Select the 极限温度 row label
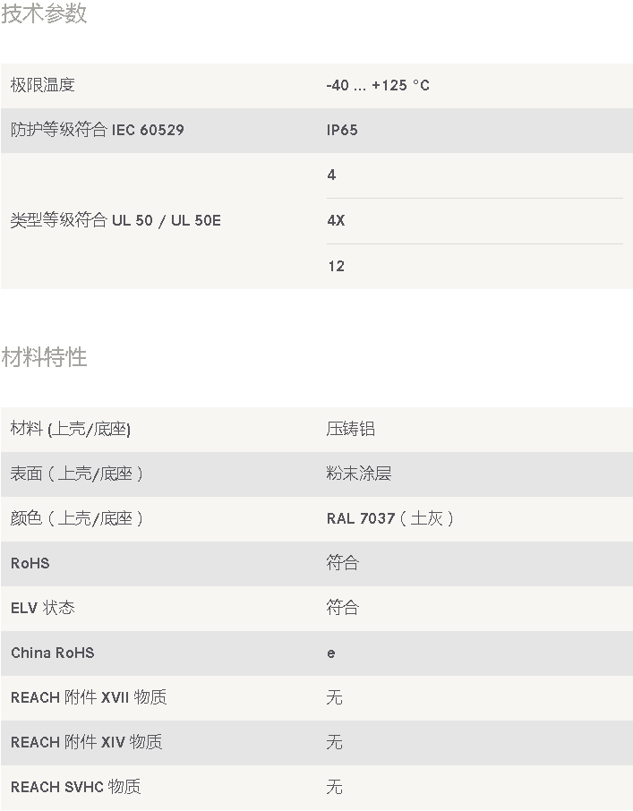This screenshot has height=811, width=633. click(x=42, y=85)
